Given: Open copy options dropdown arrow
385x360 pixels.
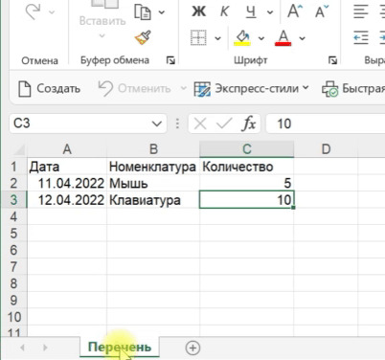Looking at the screenshot, I should [162, 12].
